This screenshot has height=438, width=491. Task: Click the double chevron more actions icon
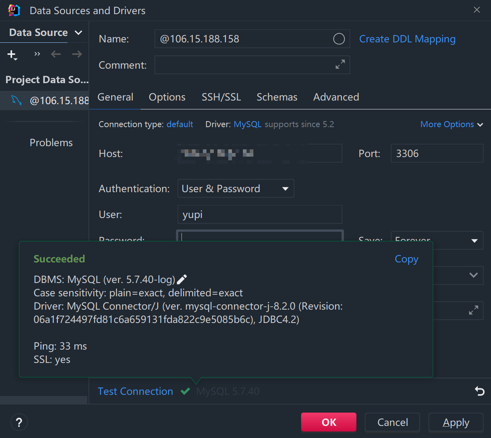pos(37,54)
